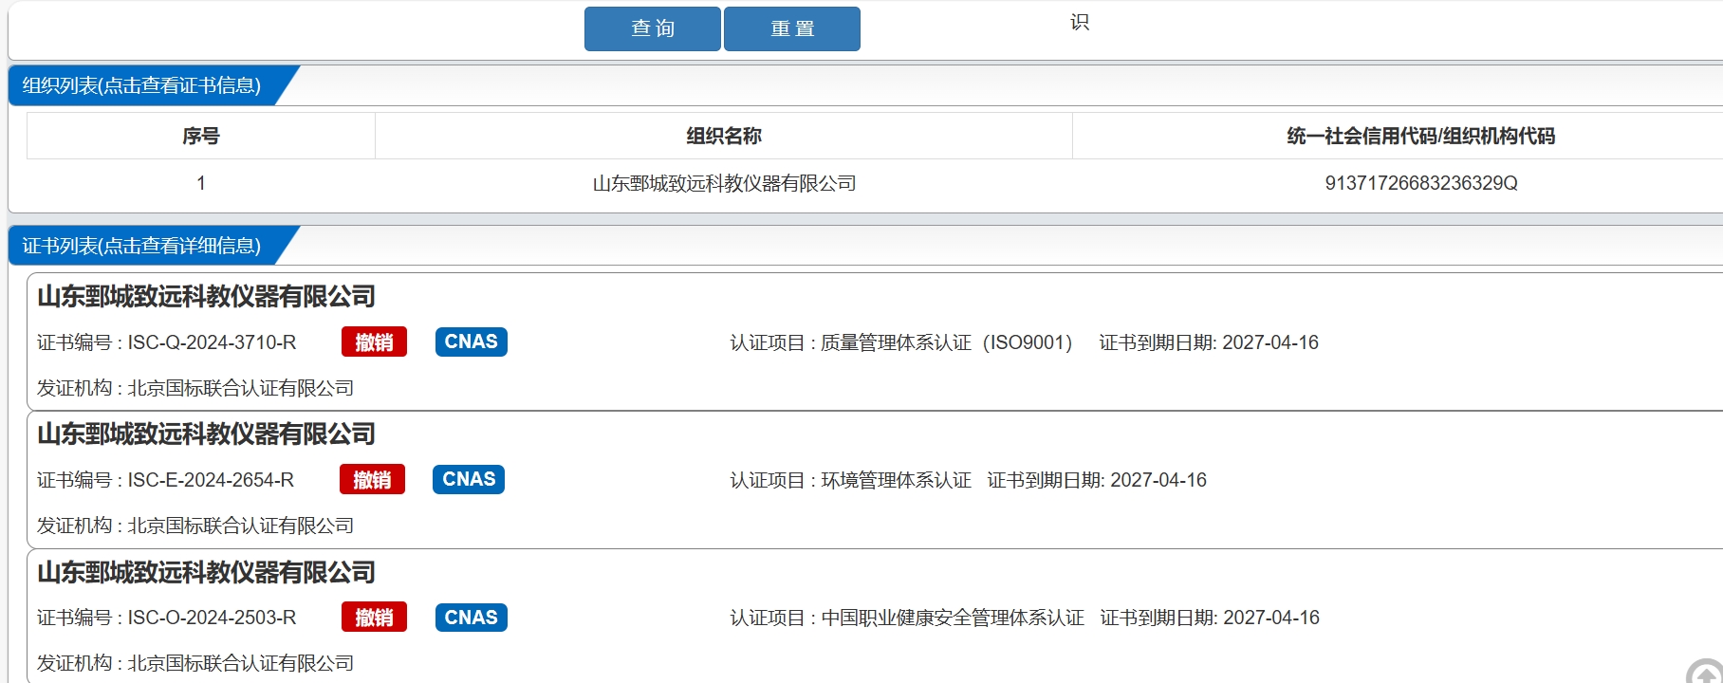Image resolution: width=1723 pixels, height=683 pixels.
Task: Click CNAS badge on ISC-O-2024-2503-R certificate
Action: tap(472, 618)
